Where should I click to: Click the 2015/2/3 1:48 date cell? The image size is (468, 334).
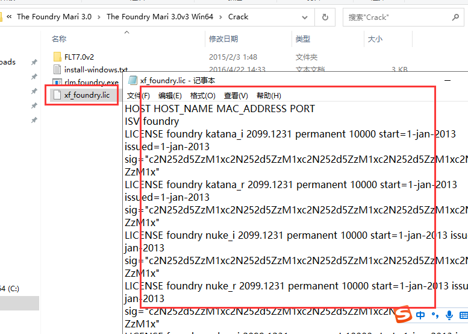[x=233, y=57]
